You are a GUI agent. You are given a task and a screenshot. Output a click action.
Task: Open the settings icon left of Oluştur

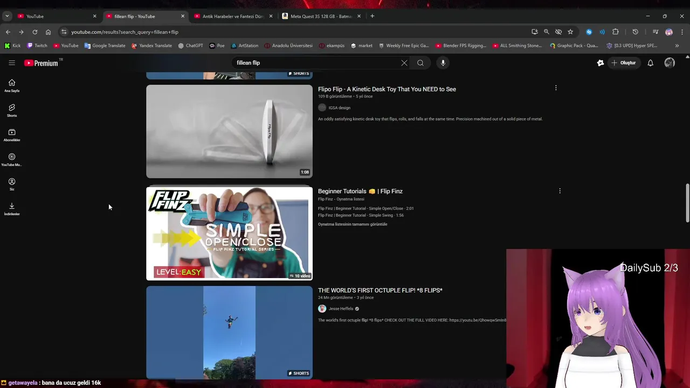coord(601,63)
